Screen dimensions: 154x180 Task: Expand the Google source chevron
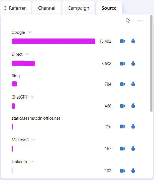[30, 32]
